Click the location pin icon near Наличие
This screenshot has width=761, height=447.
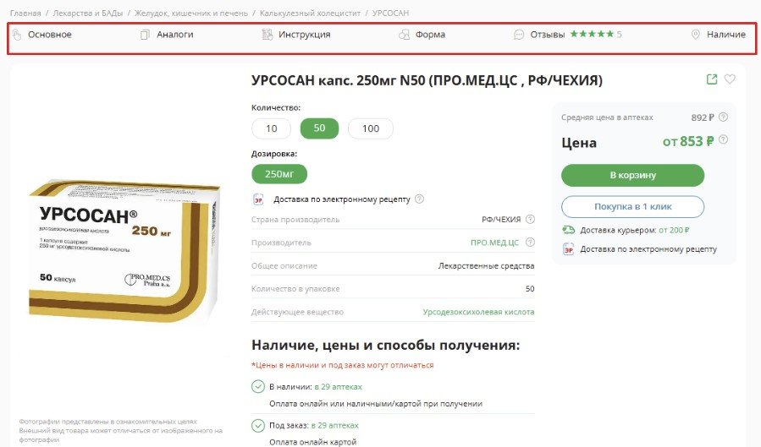[696, 35]
